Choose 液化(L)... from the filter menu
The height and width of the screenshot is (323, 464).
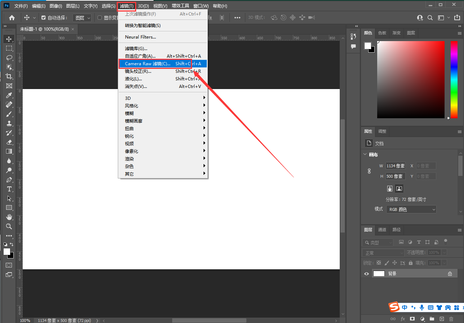click(x=163, y=79)
